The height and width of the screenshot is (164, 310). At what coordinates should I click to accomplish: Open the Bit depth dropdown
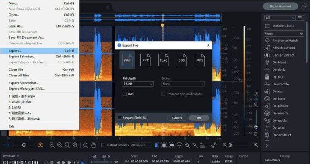point(138,84)
